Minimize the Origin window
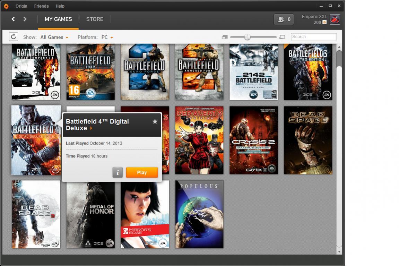 point(321,6)
